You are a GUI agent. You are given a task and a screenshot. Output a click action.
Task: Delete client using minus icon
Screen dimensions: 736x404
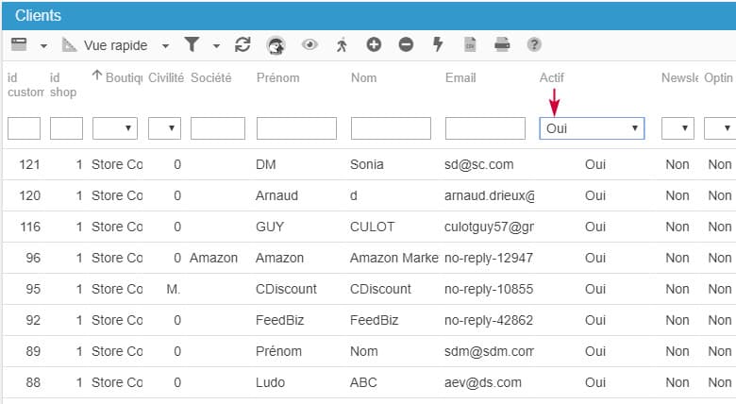(x=406, y=44)
